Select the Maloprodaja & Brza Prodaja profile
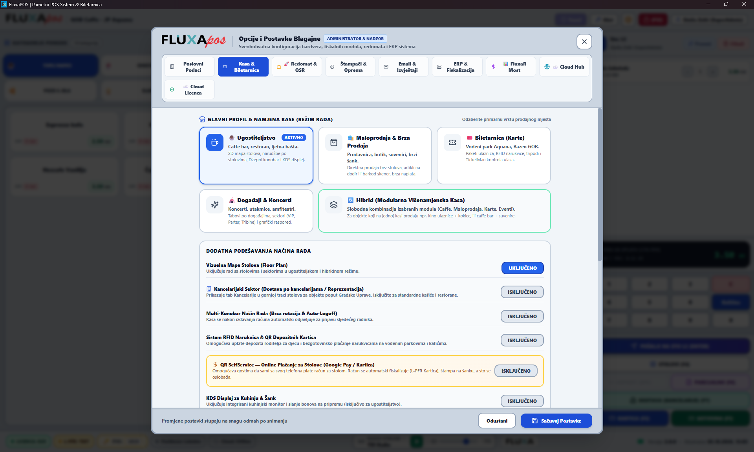Viewport: 754px width, 452px height. coord(375,155)
